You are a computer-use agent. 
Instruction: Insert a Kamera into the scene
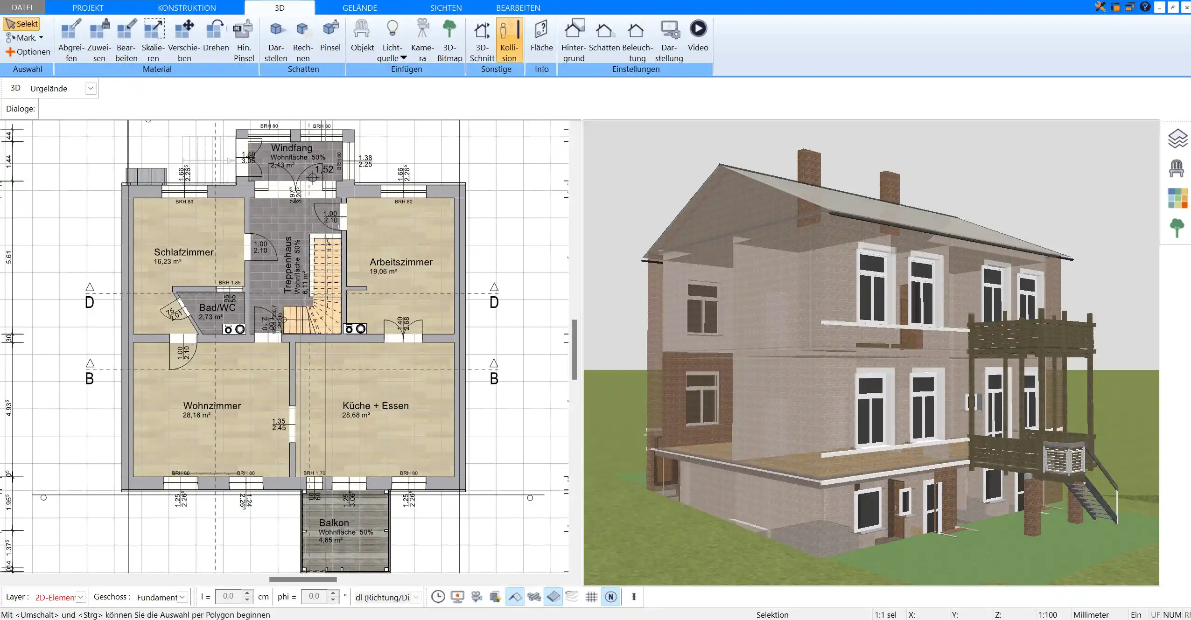point(422,41)
